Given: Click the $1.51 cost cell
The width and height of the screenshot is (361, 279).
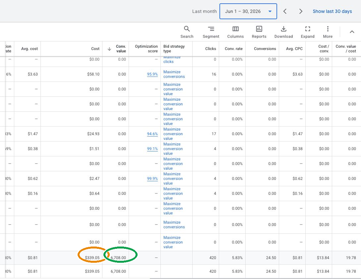Looking at the screenshot, I should coord(94,149).
